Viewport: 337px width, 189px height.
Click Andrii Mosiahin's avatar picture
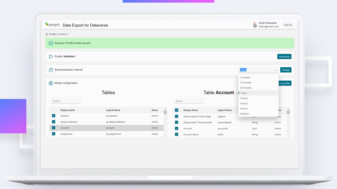(255, 24)
